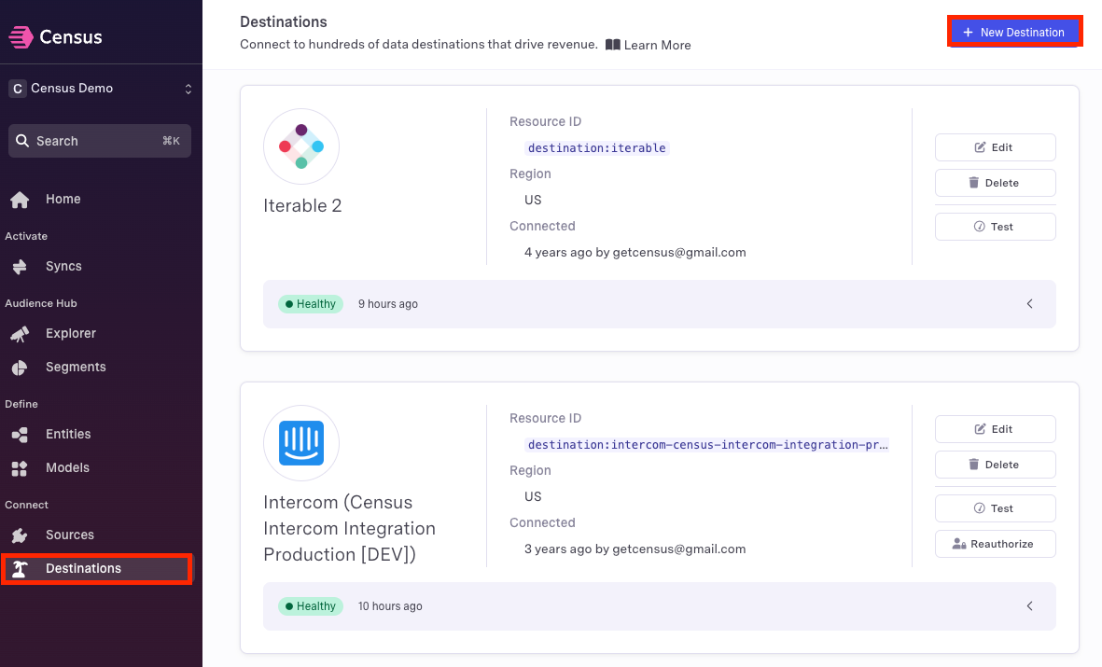This screenshot has width=1102, height=667.
Task: Open the Syncs page icon
Action: click(x=20, y=267)
